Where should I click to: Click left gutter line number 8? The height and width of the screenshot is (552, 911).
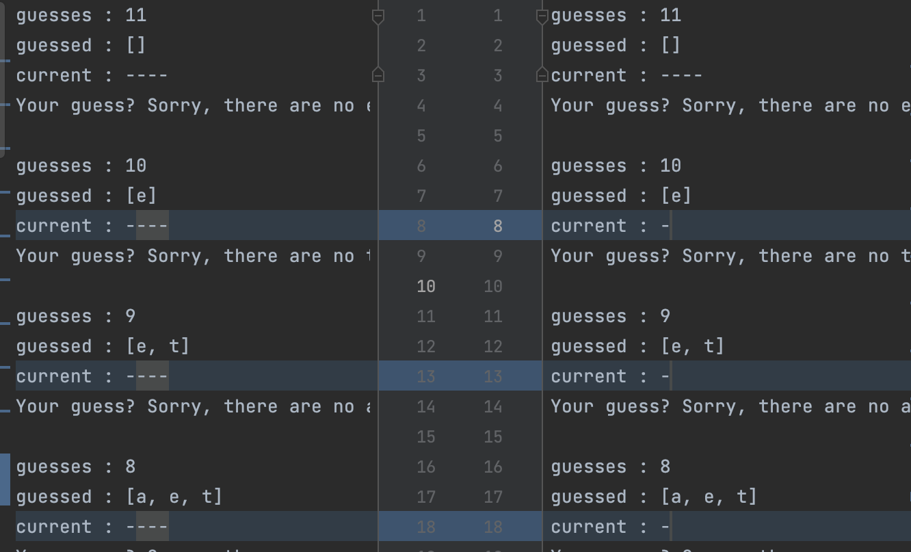point(421,226)
